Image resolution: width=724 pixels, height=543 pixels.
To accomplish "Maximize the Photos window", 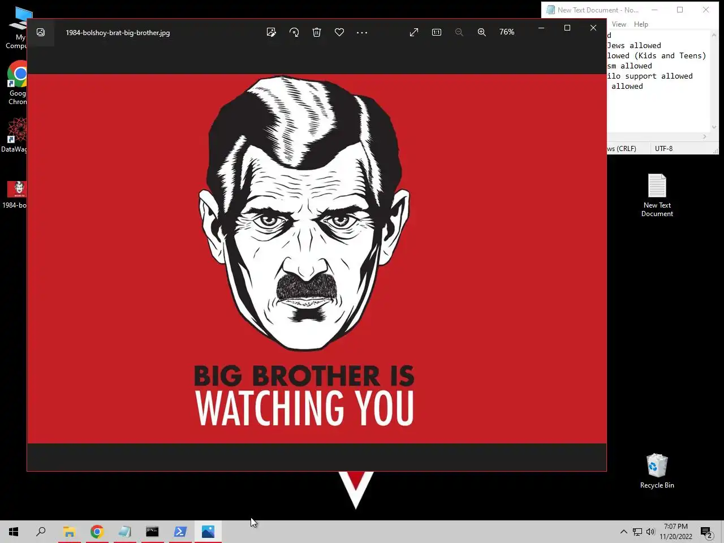I will click(x=567, y=28).
